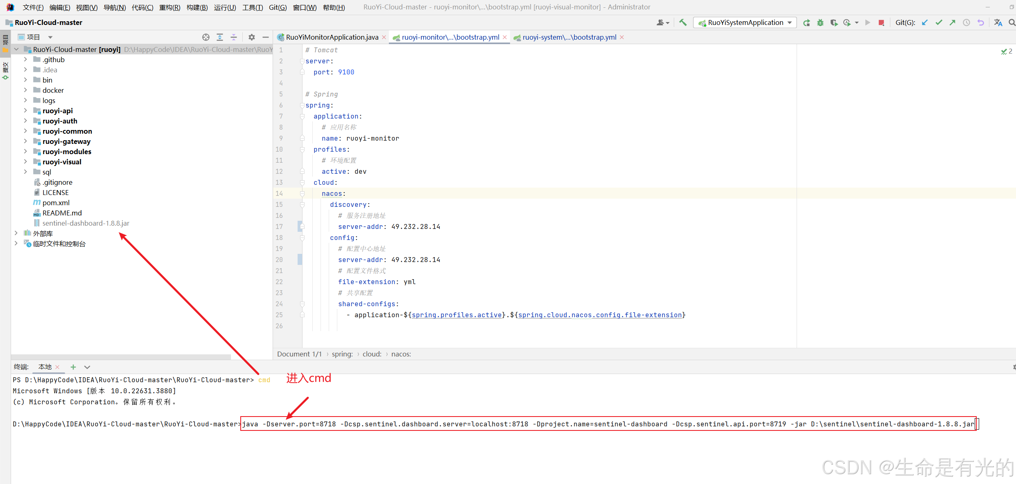Viewport: 1016px width, 484px height.
Task: Select pom.xml in project tree
Action: click(x=56, y=202)
